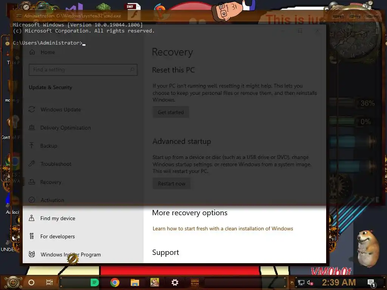Open the steampunk Start button
The image size is (387, 290).
pyautogui.click(x=13, y=282)
